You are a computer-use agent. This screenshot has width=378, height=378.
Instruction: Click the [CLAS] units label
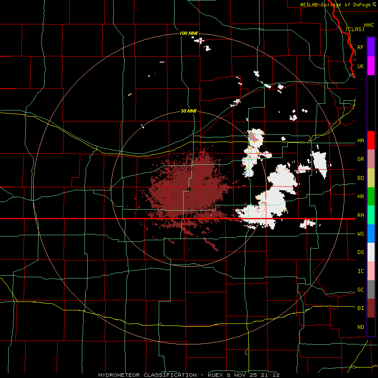pyautogui.click(x=355, y=29)
